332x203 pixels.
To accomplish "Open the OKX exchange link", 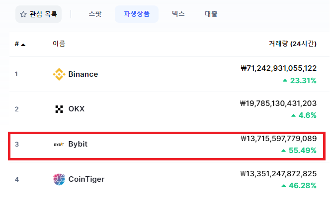I will tap(77, 109).
